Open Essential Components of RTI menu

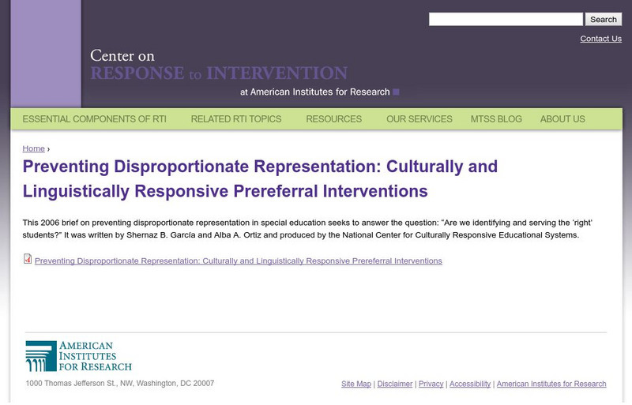point(94,119)
